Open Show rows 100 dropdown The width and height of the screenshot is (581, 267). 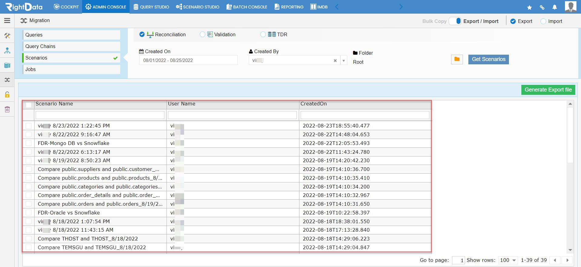pos(508,260)
